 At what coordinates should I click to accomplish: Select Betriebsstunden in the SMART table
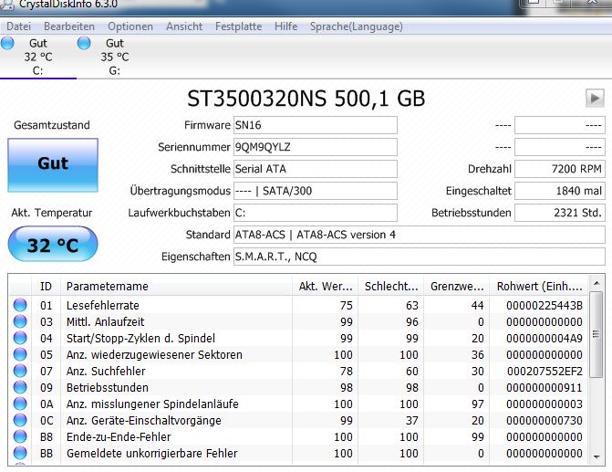click(108, 387)
